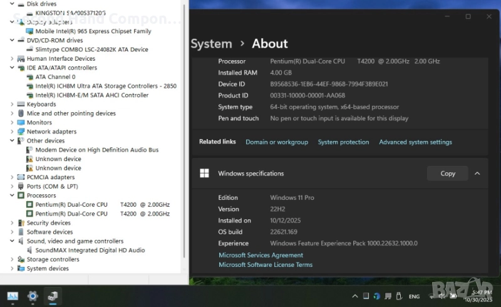Go to System in the breadcrumb
The image size is (501, 307).
coord(211,44)
